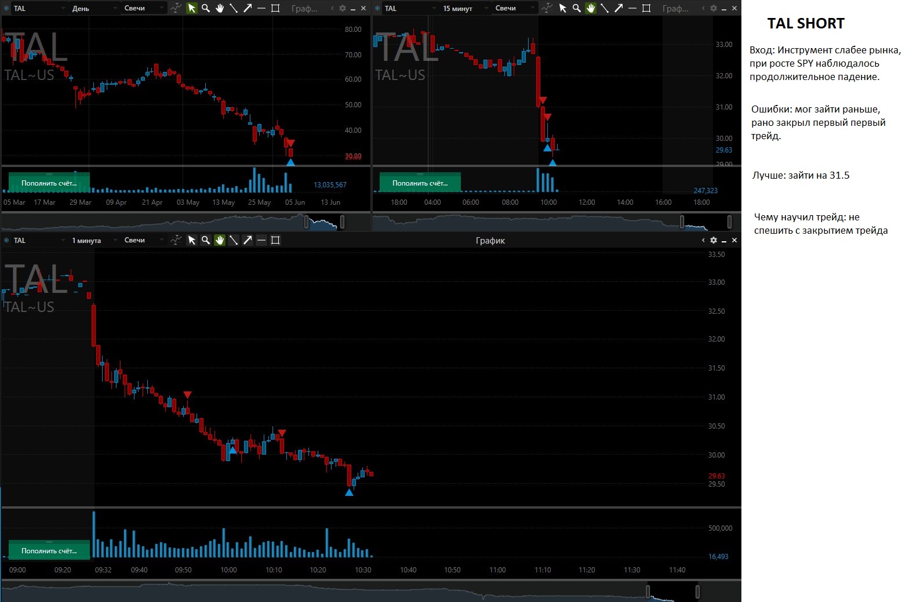Select the hand pan tool in the daily chart

(x=220, y=8)
